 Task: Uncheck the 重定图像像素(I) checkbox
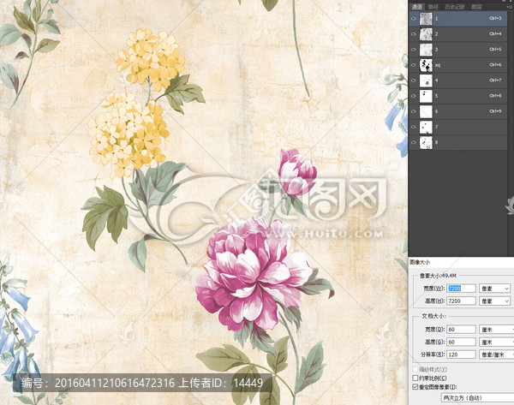415,387
